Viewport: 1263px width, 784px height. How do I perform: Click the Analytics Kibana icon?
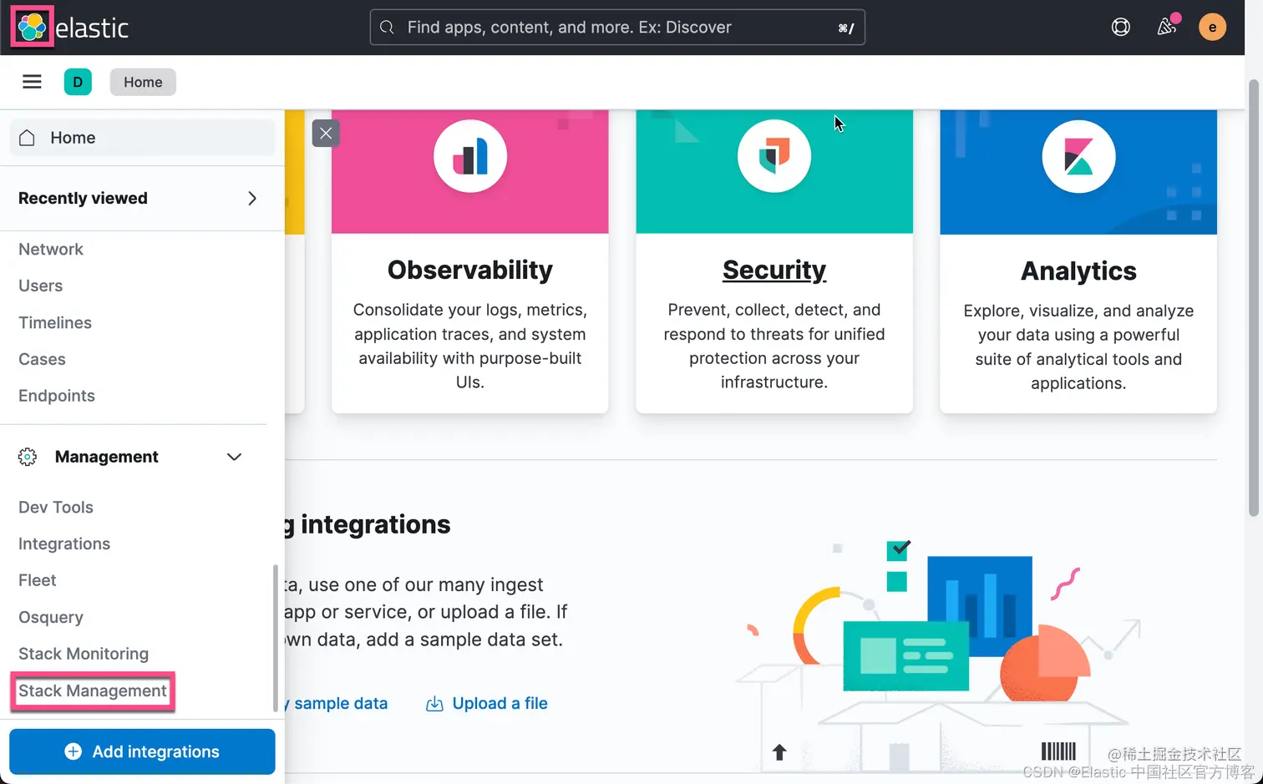pos(1078,156)
